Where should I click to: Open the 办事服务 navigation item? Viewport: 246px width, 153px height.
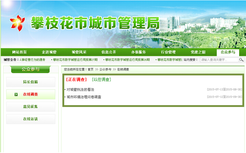[x=138, y=52]
